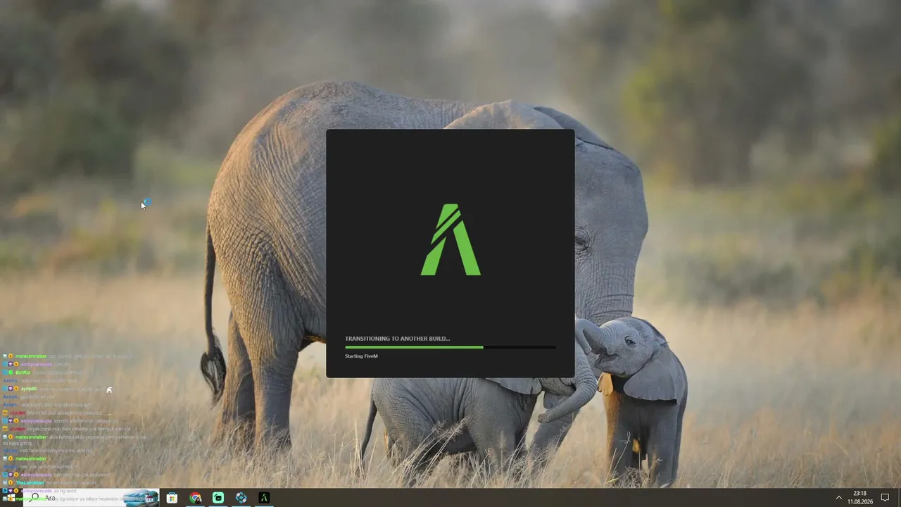The height and width of the screenshot is (507, 901).
Task: Click the FiveM logo in the launcher
Action: 450,239
